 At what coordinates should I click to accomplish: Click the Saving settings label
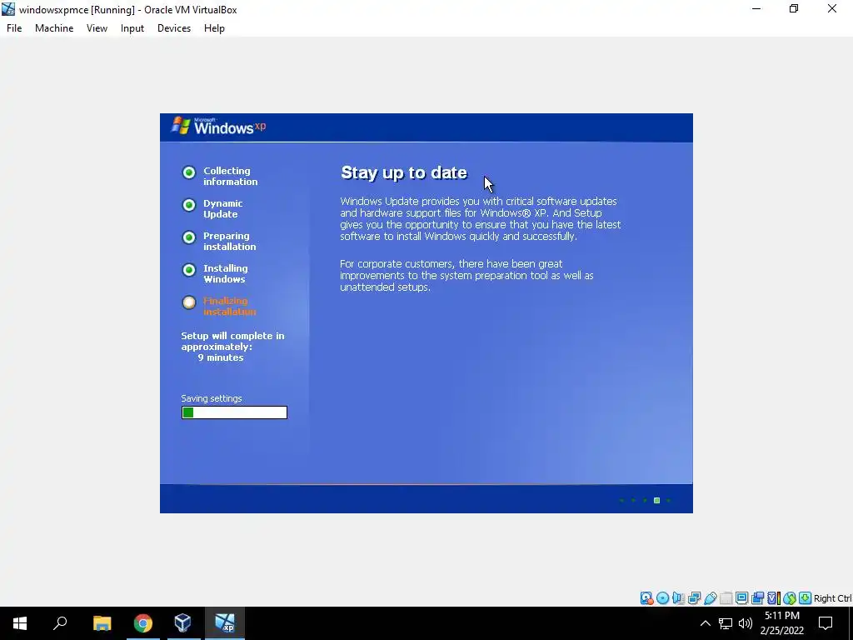(212, 398)
